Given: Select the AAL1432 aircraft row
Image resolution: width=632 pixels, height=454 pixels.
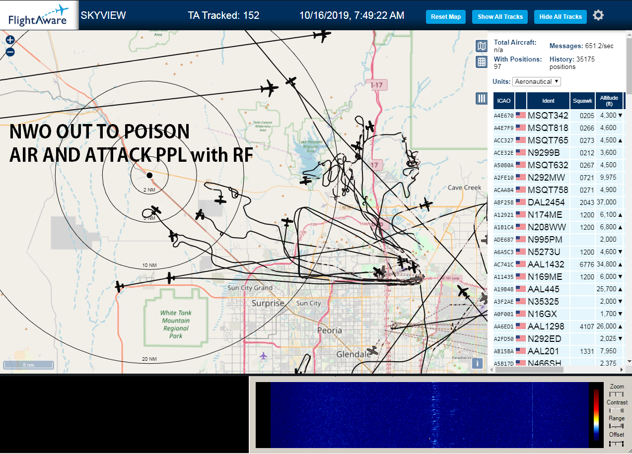Looking at the screenshot, I should tap(558, 264).
